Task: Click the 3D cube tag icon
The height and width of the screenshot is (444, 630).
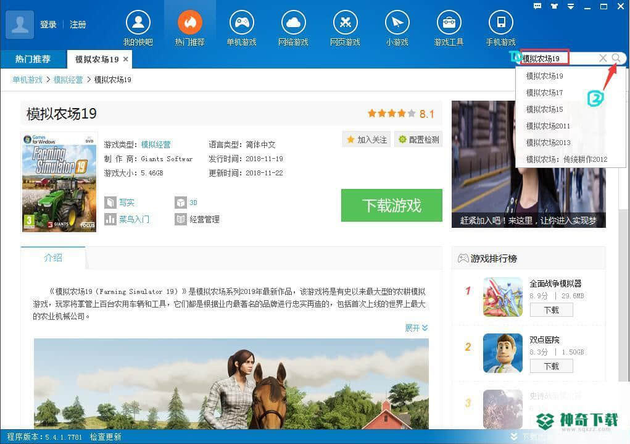Action: (x=180, y=203)
